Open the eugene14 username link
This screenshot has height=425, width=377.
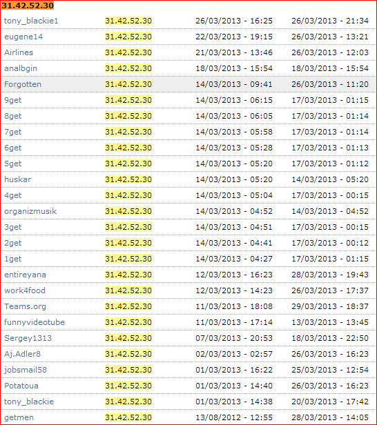[x=23, y=37]
